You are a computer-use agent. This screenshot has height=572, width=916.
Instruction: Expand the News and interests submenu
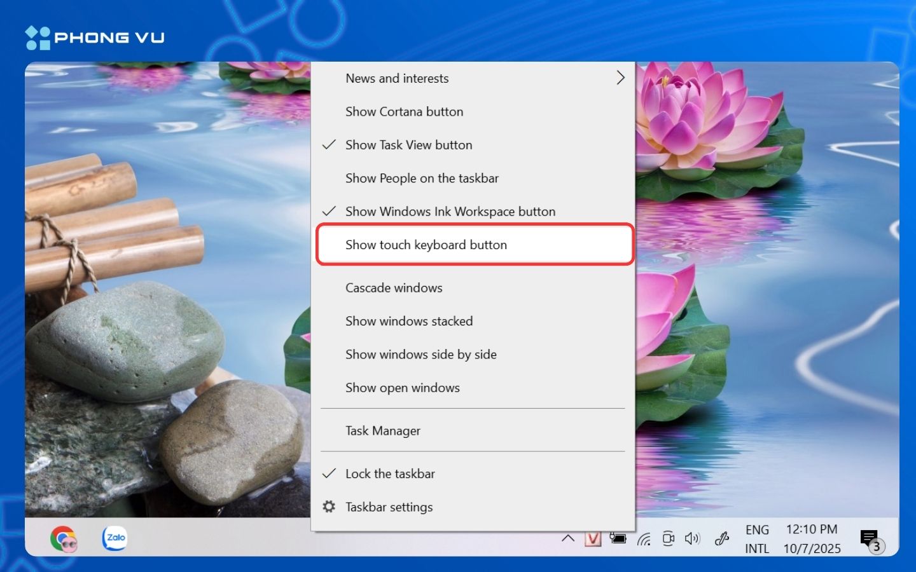tap(397, 78)
